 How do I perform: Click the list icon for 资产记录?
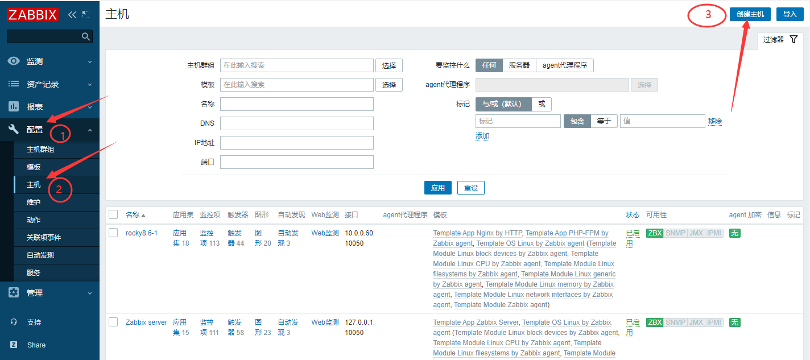tap(14, 84)
